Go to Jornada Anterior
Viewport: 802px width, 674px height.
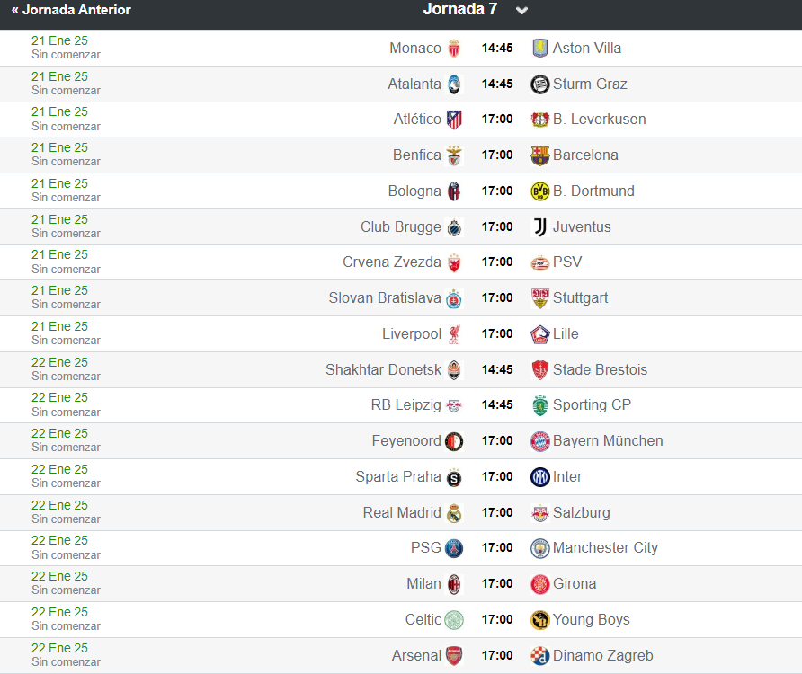71,10
